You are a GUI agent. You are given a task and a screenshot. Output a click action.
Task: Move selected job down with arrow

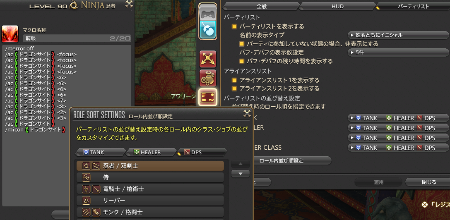point(241,174)
